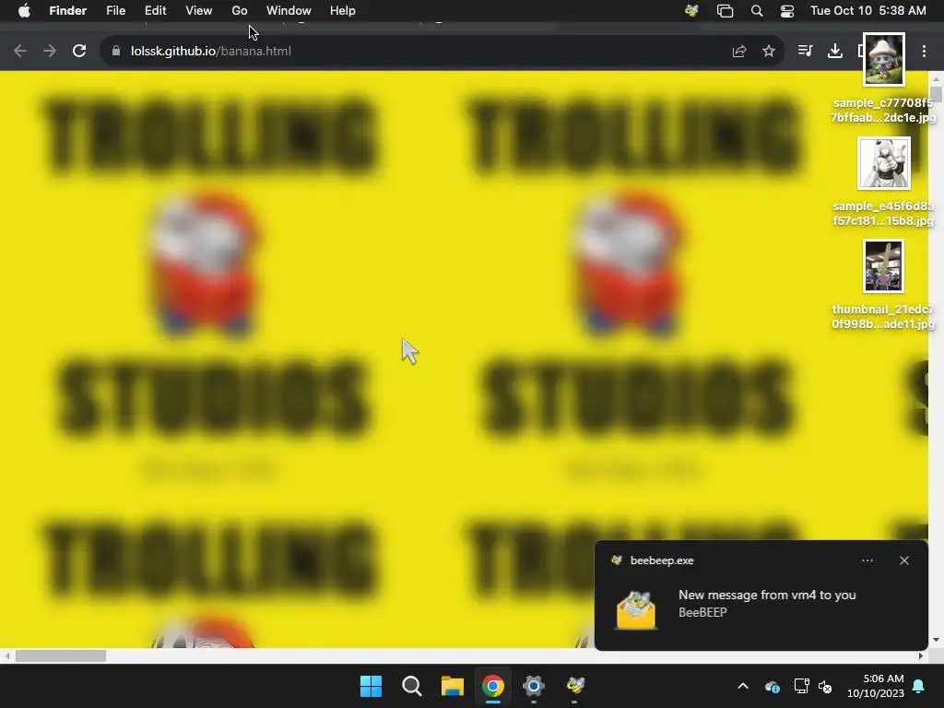Click the BeeBEEP icon in the menu bar
944x708 pixels.
pyautogui.click(x=691, y=11)
